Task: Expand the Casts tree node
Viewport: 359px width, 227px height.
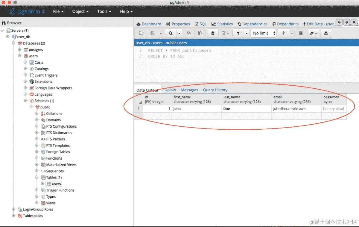Action: [x=25, y=62]
